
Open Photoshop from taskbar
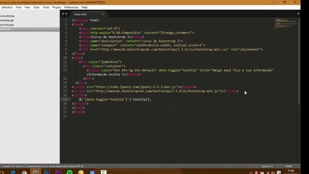[47, 172]
